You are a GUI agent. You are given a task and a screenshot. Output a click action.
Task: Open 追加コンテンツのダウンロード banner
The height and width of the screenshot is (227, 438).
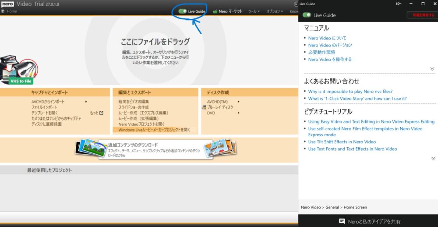click(x=155, y=149)
